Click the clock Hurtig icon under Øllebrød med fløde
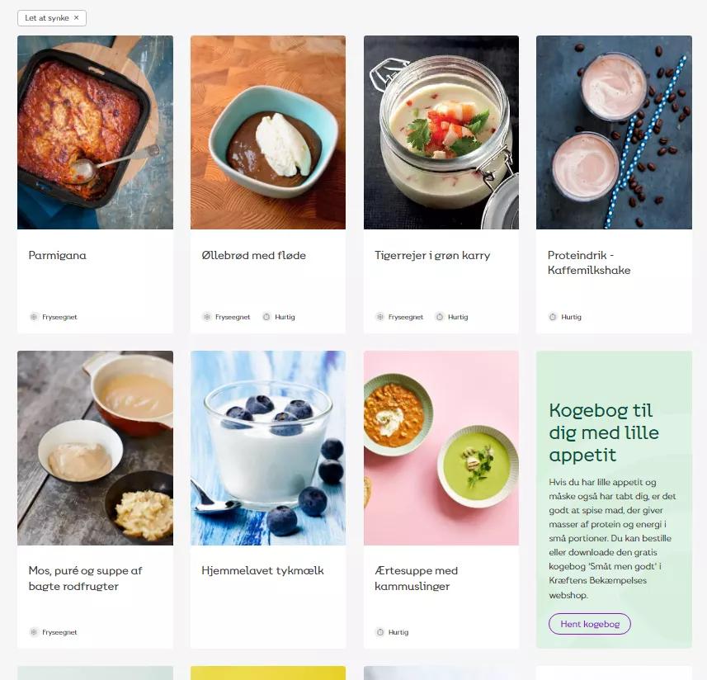Screen dimensions: 707x680 (x=266, y=317)
